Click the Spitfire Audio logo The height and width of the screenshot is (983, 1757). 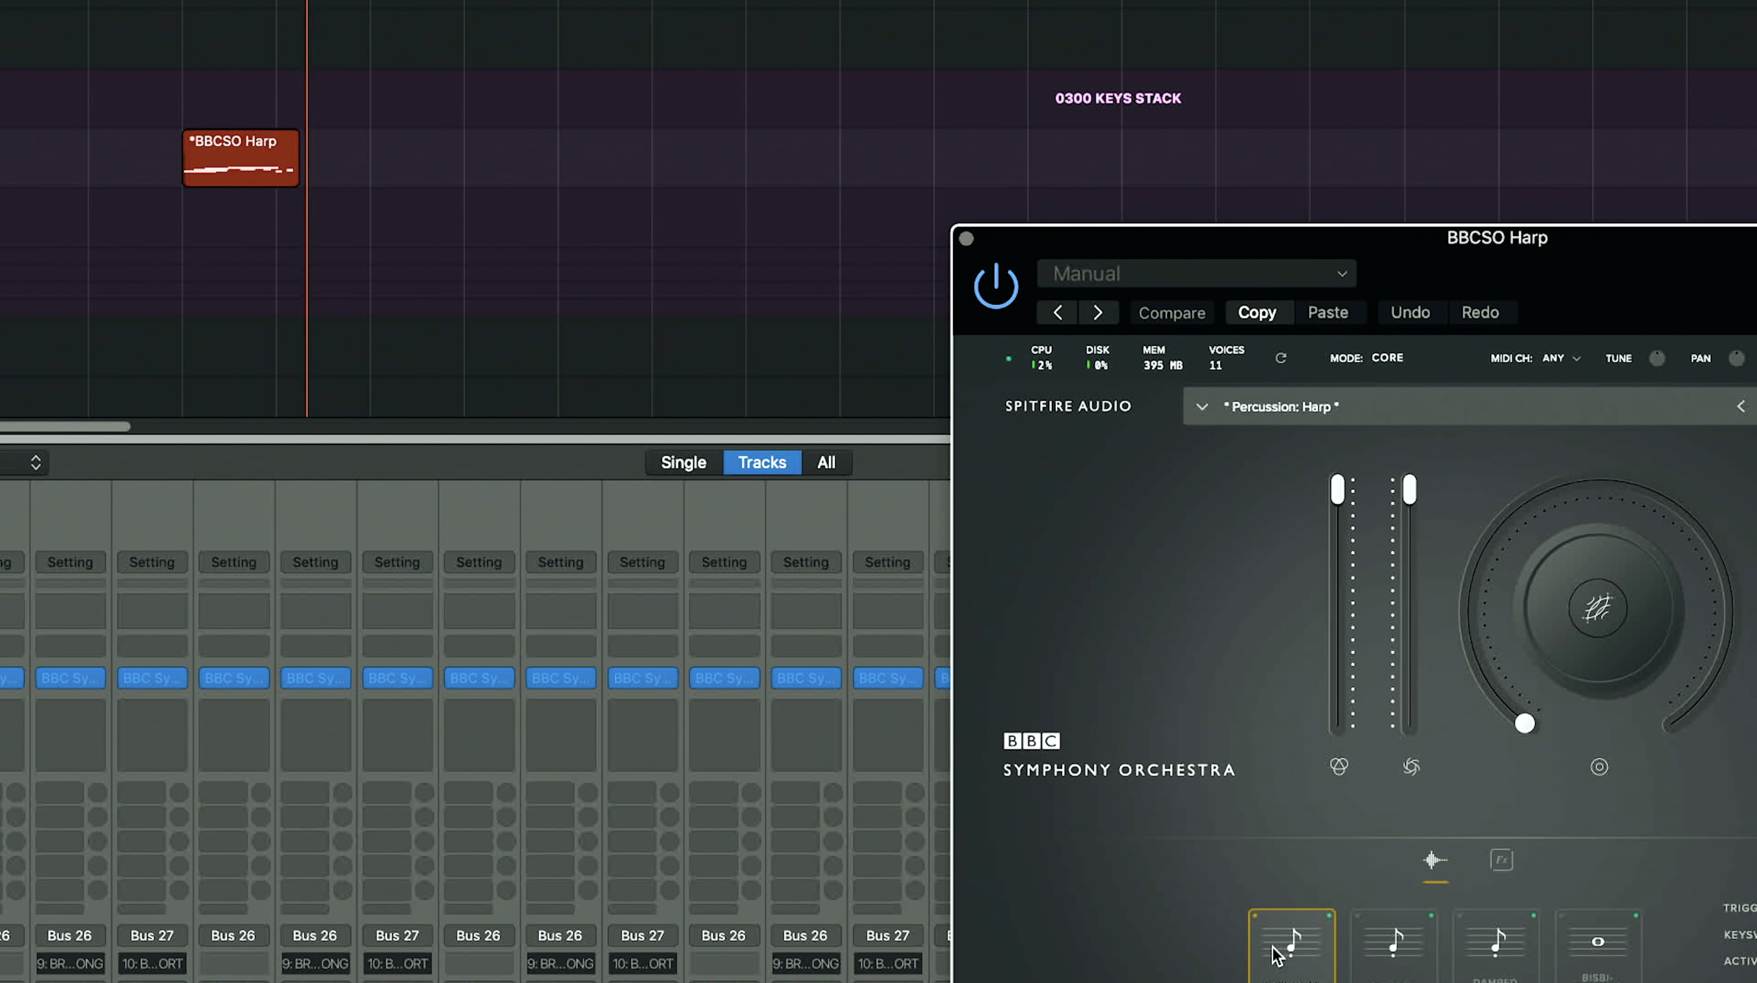click(1068, 406)
